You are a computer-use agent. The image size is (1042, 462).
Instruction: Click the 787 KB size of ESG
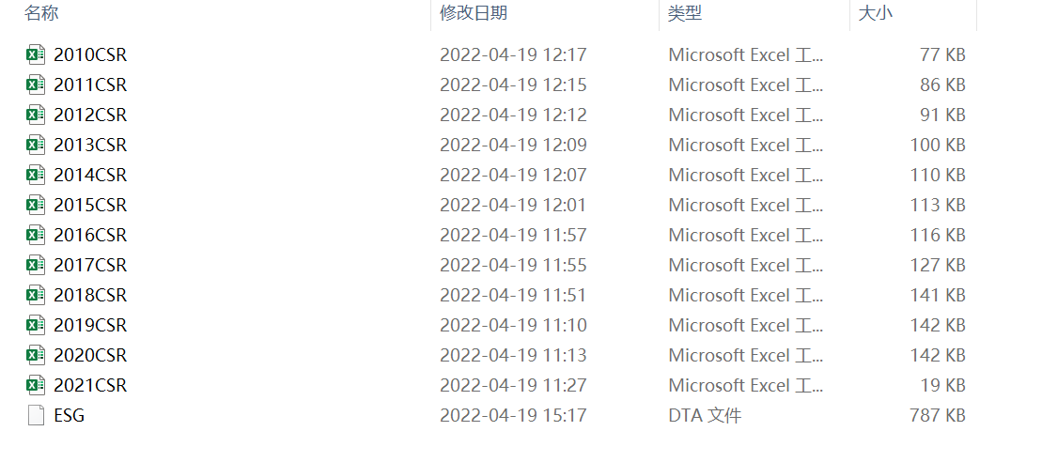(938, 415)
